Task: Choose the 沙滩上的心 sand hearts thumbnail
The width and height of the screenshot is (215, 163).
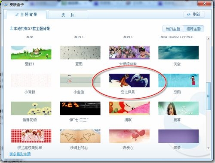Action: point(80,136)
